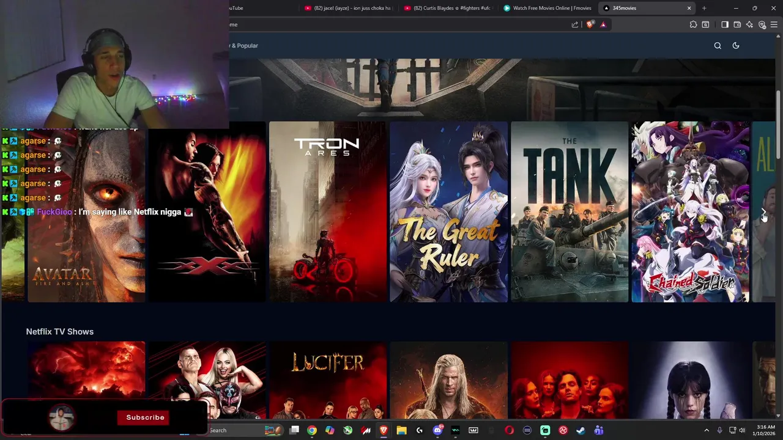
Task: Open the clock and date flyout
Action: (765, 430)
